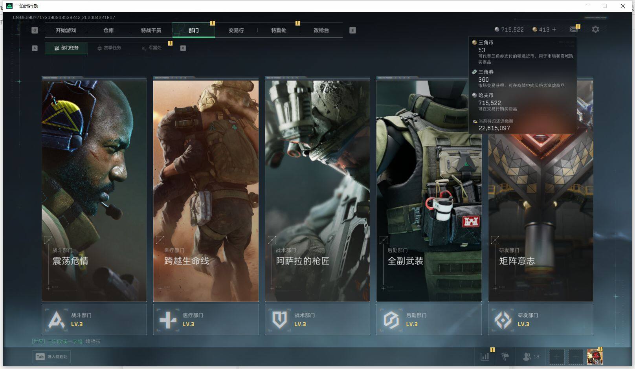Click the 战斗部门 emblem icon
635x369 pixels.
(x=56, y=320)
